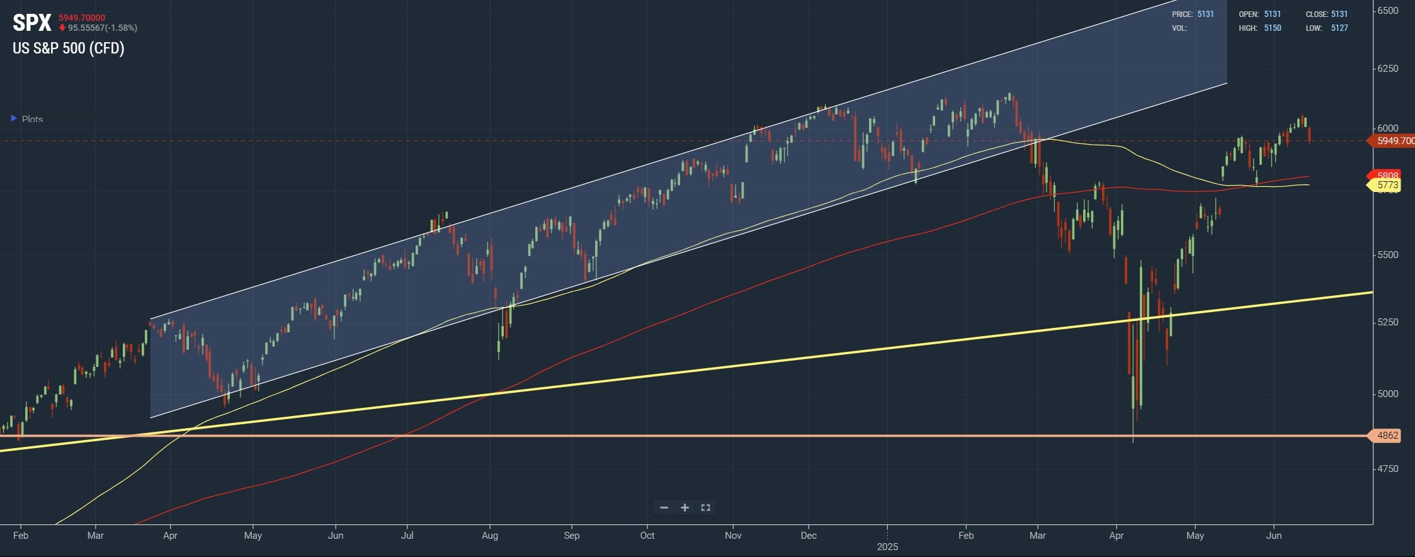The image size is (1415, 557).
Task: Click the 2025 year marker on the time axis
Action: 887,546
